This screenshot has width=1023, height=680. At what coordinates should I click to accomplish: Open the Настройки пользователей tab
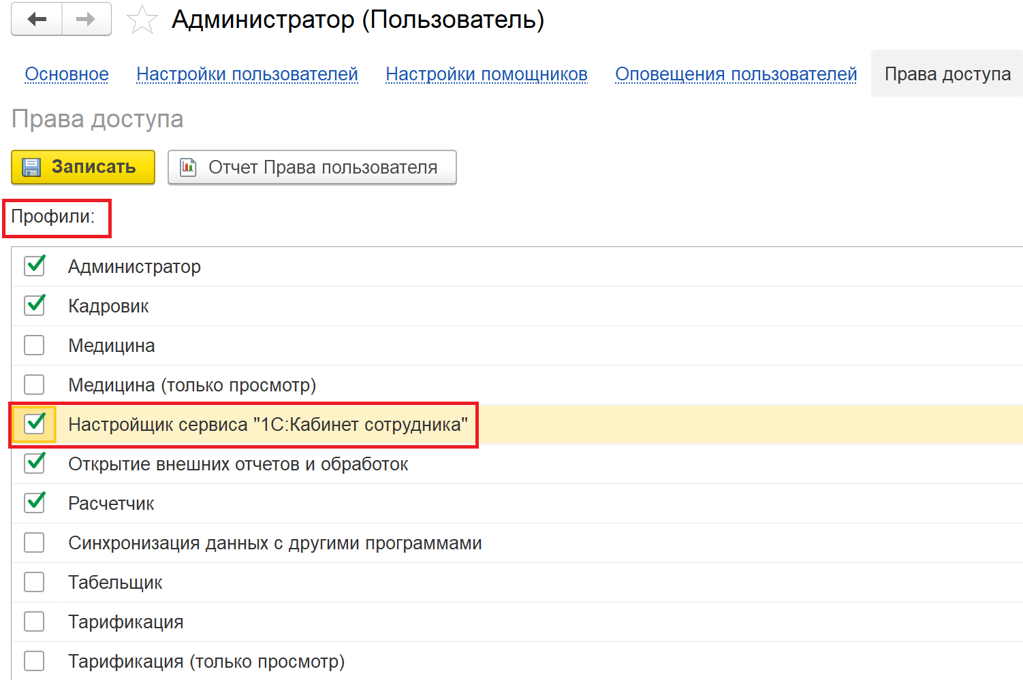tap(247, 74)
